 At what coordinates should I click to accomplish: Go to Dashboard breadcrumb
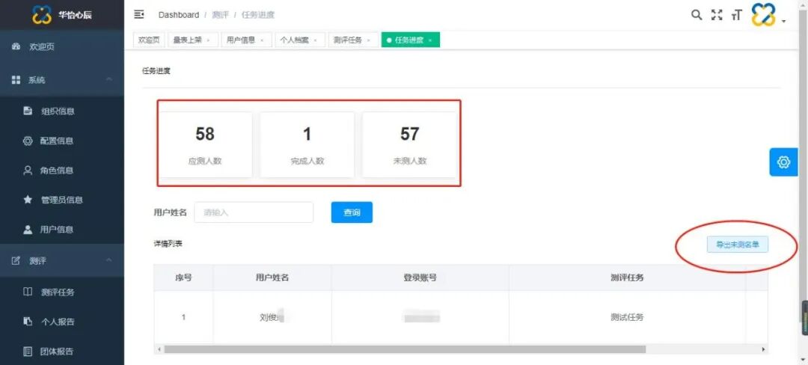pos(179,15)
